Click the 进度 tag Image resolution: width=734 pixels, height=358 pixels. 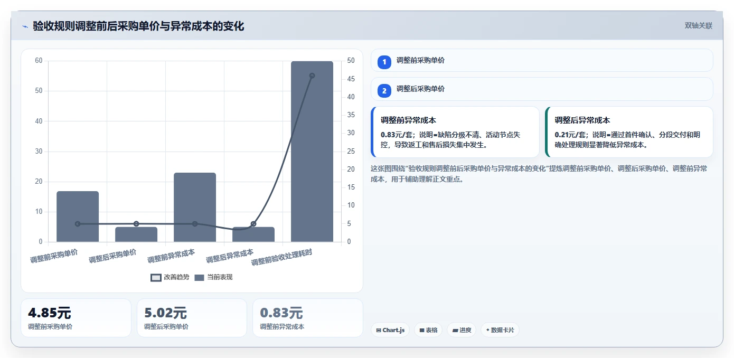pos(462,330)
